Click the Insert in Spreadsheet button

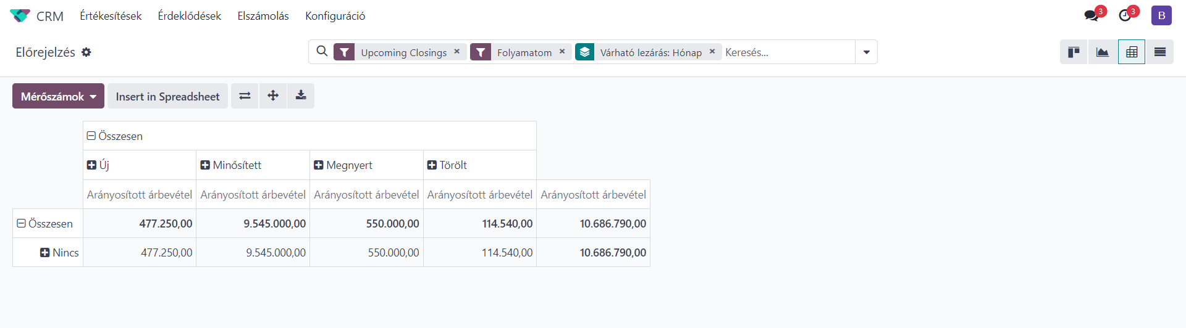coord(167,96)
